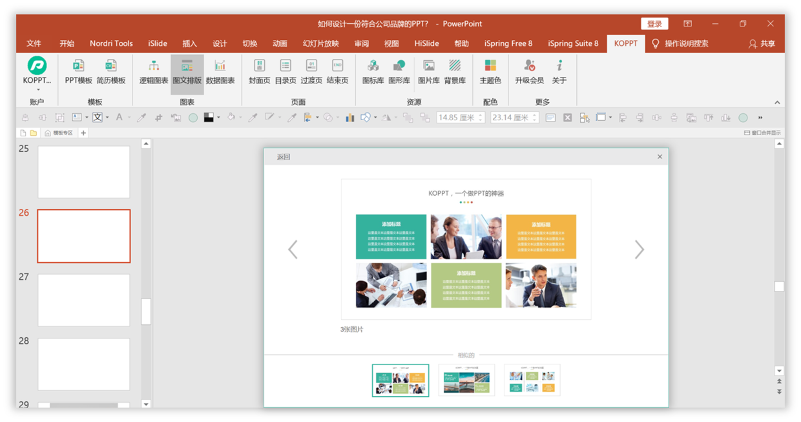Insert a 结束页 ending page
Screen dimensions: 801x422
[337, 71]
